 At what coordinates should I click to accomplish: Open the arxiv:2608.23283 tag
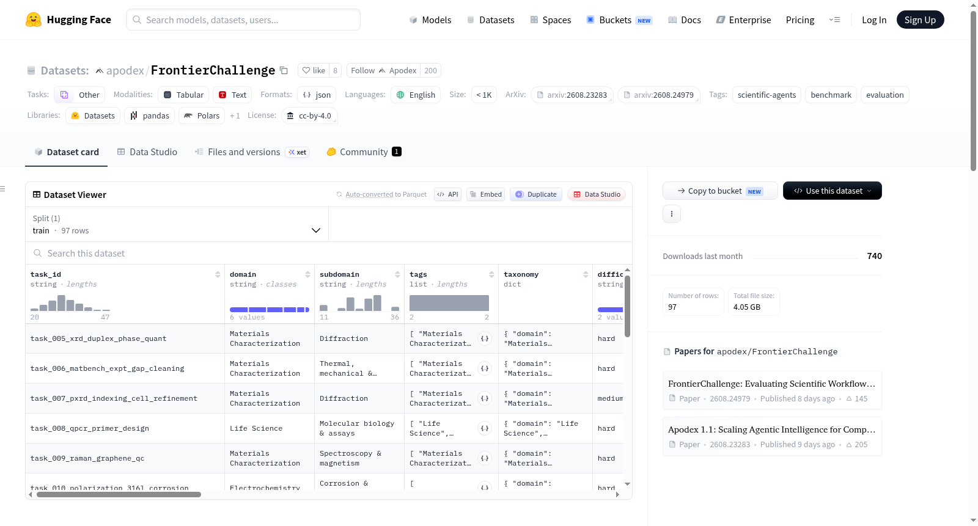pos(572,95)
